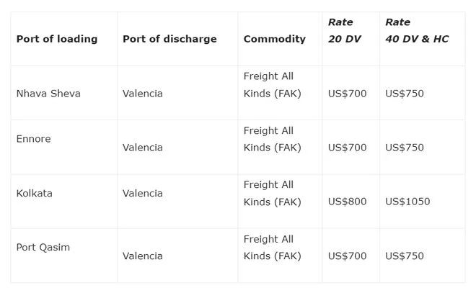The image size is (476, 293).
Task: Click 'Freight All Kinds (FAK)' in Ennore row
Action: pyautogui.click(x=273, y=139)
